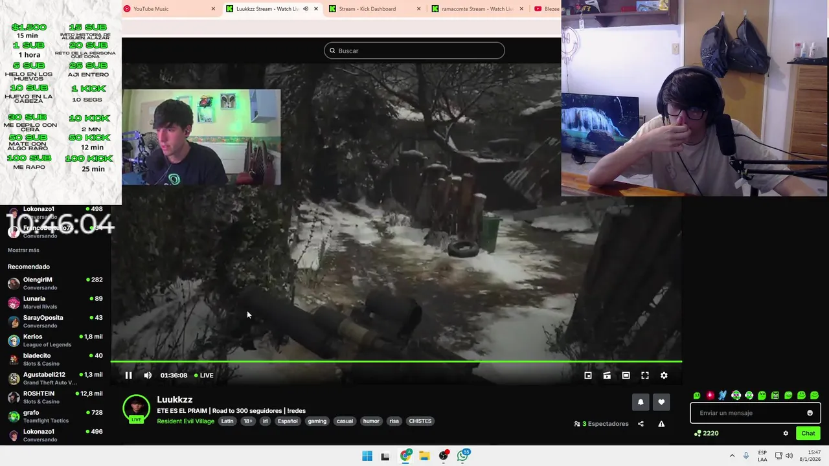829x466 pixels.
Task: Enable notifications with the bell button
Action: (x=641, y=402)
